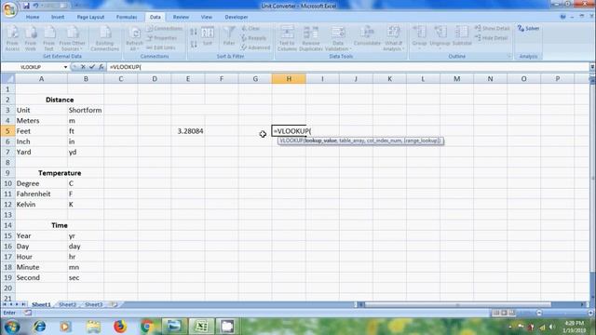Open the Sort dialog

pos(207,36)
